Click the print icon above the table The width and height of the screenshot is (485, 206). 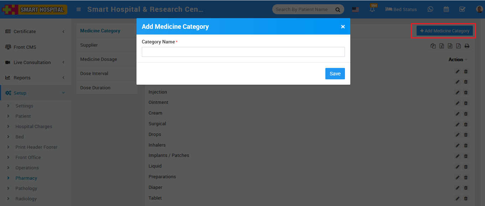pyautogui.click(x=467, y=46)
